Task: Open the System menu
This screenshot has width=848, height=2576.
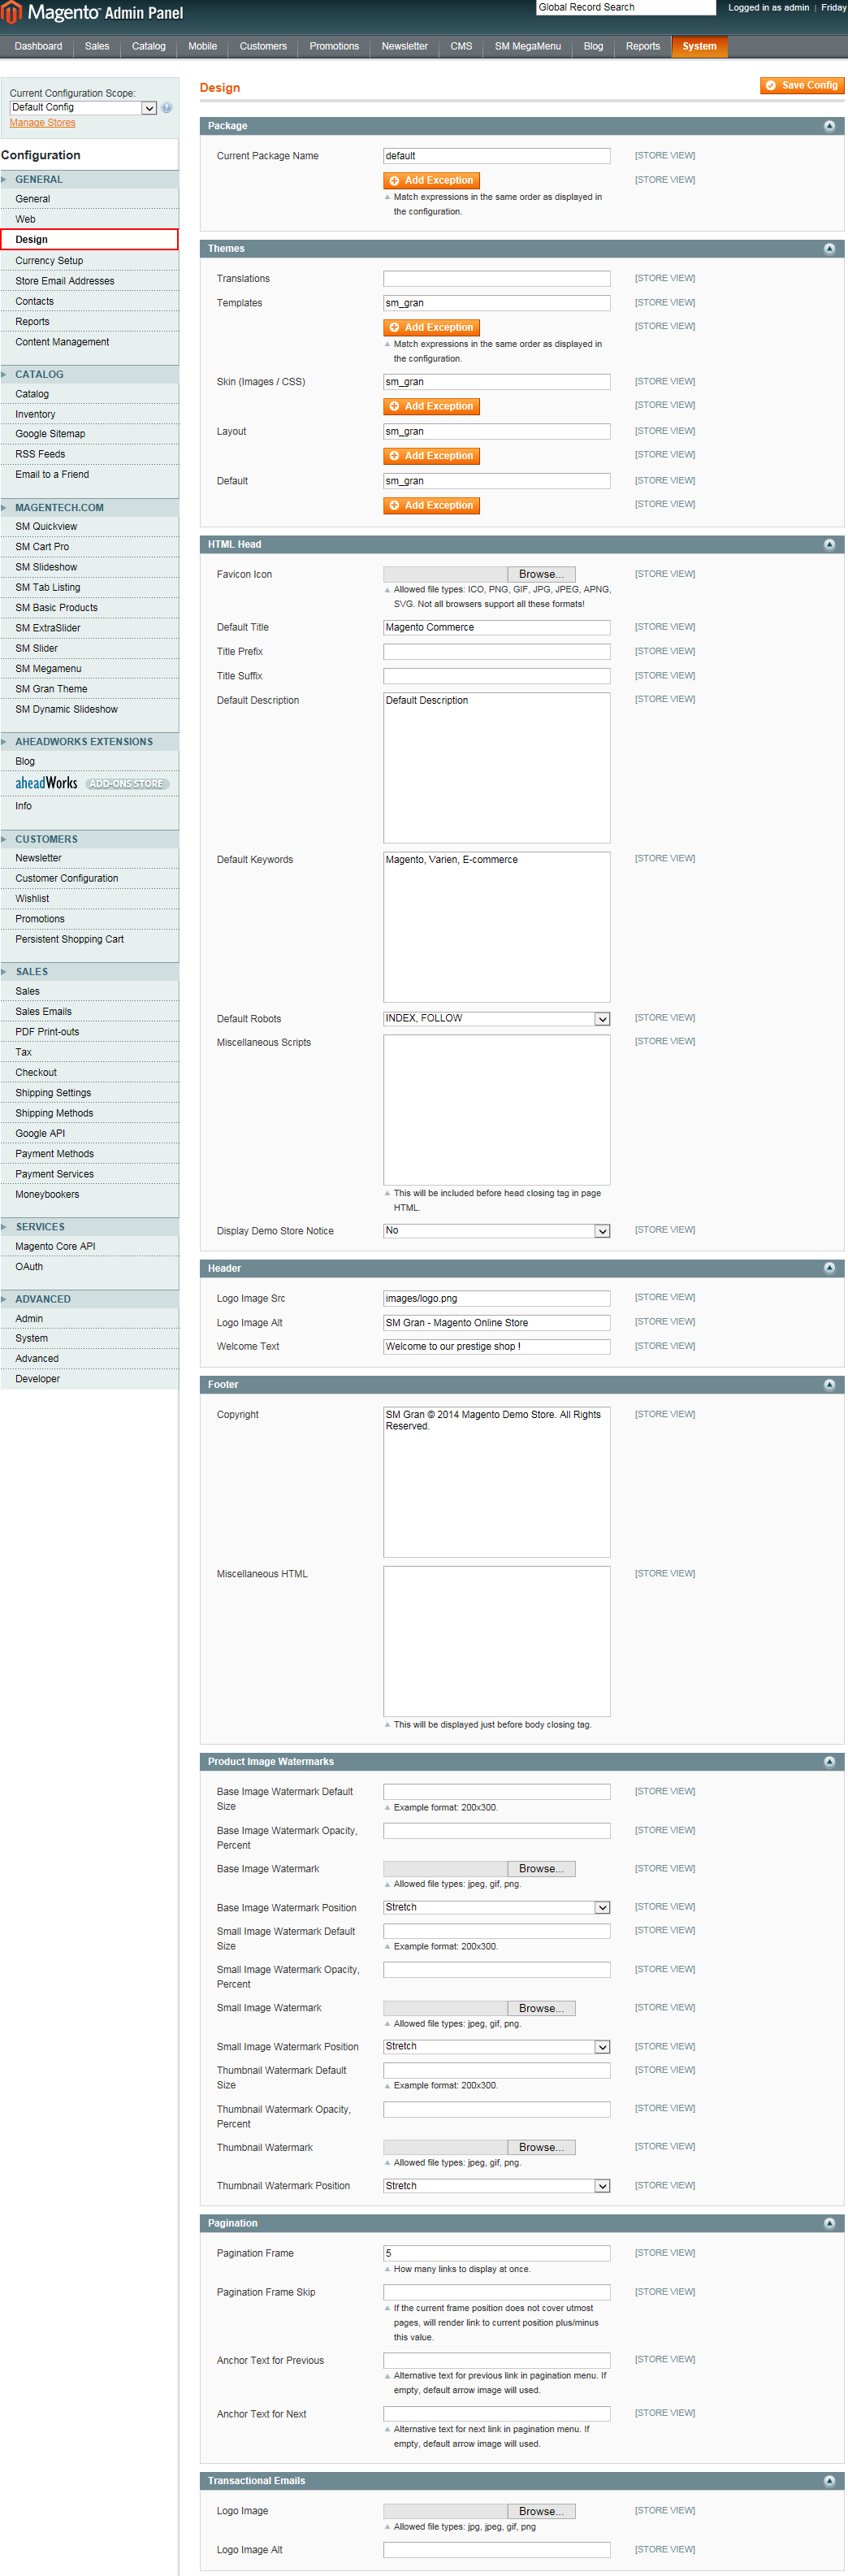Action: click(x=699, y=47)
